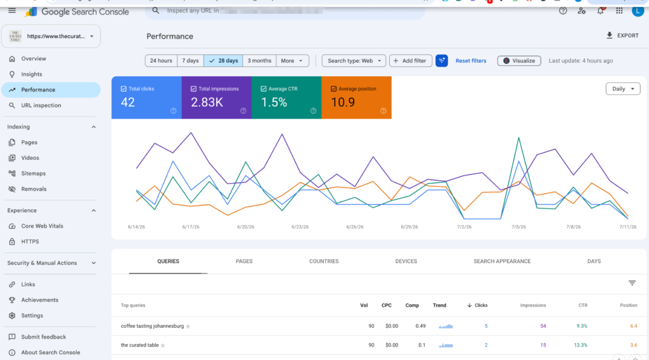Toggle the Total impressions checkbox
This screenshot has height=360, width=649.
point(193,89)
